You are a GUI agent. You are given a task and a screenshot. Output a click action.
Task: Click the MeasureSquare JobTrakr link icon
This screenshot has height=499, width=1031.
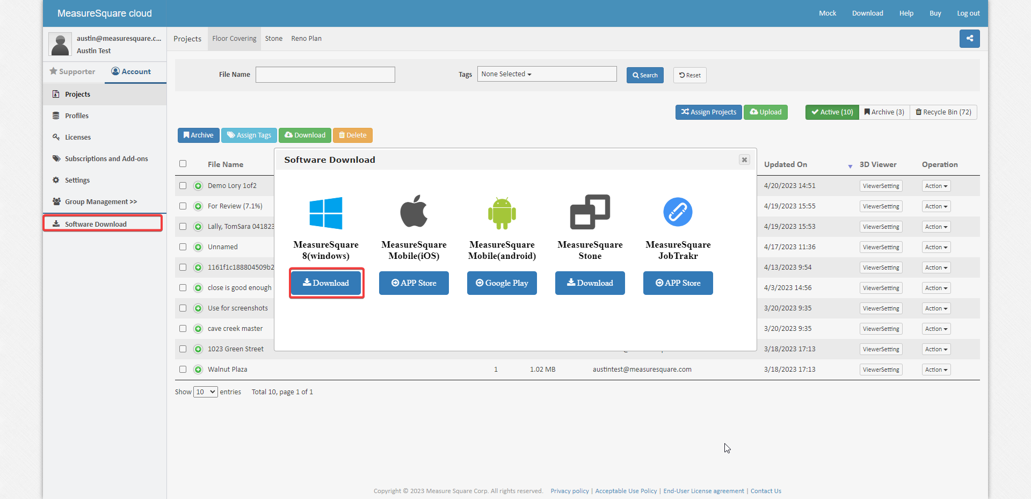[678, 212]
